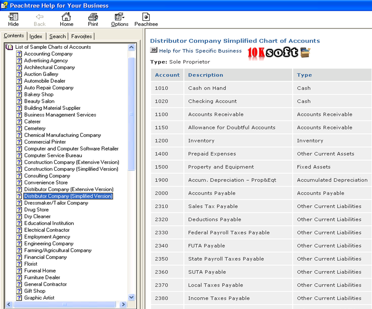The width and height of the screenshot is (372, 309).
Task: Click the 'Allowance for Doubtful Accounts' cell
Action: point(238,127)
